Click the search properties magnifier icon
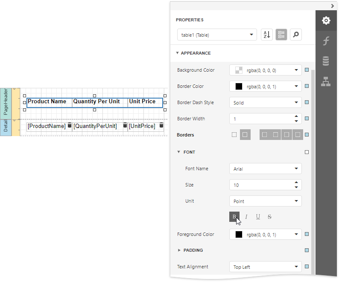339x282 pixels. (x=295, y=35)
